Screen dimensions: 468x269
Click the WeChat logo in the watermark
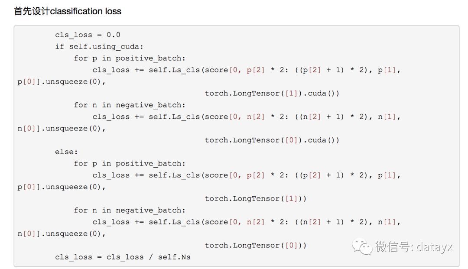[362, 246]
